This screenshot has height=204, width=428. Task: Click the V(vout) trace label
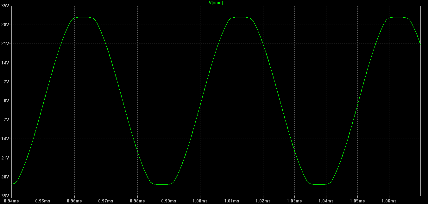point(216,3)
